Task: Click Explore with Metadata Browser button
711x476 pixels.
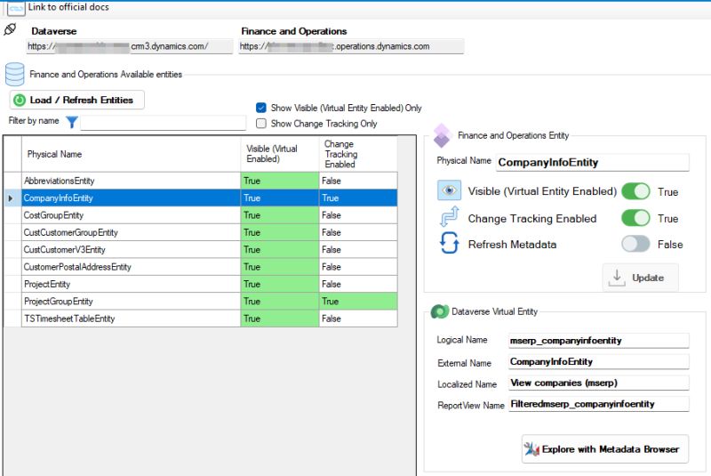Action: click(x=605, y=449)
